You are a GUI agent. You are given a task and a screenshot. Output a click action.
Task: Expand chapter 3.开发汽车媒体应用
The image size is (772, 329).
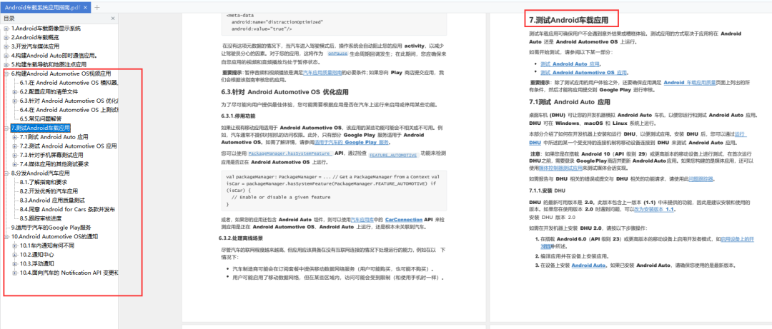(x=6, y=46)
